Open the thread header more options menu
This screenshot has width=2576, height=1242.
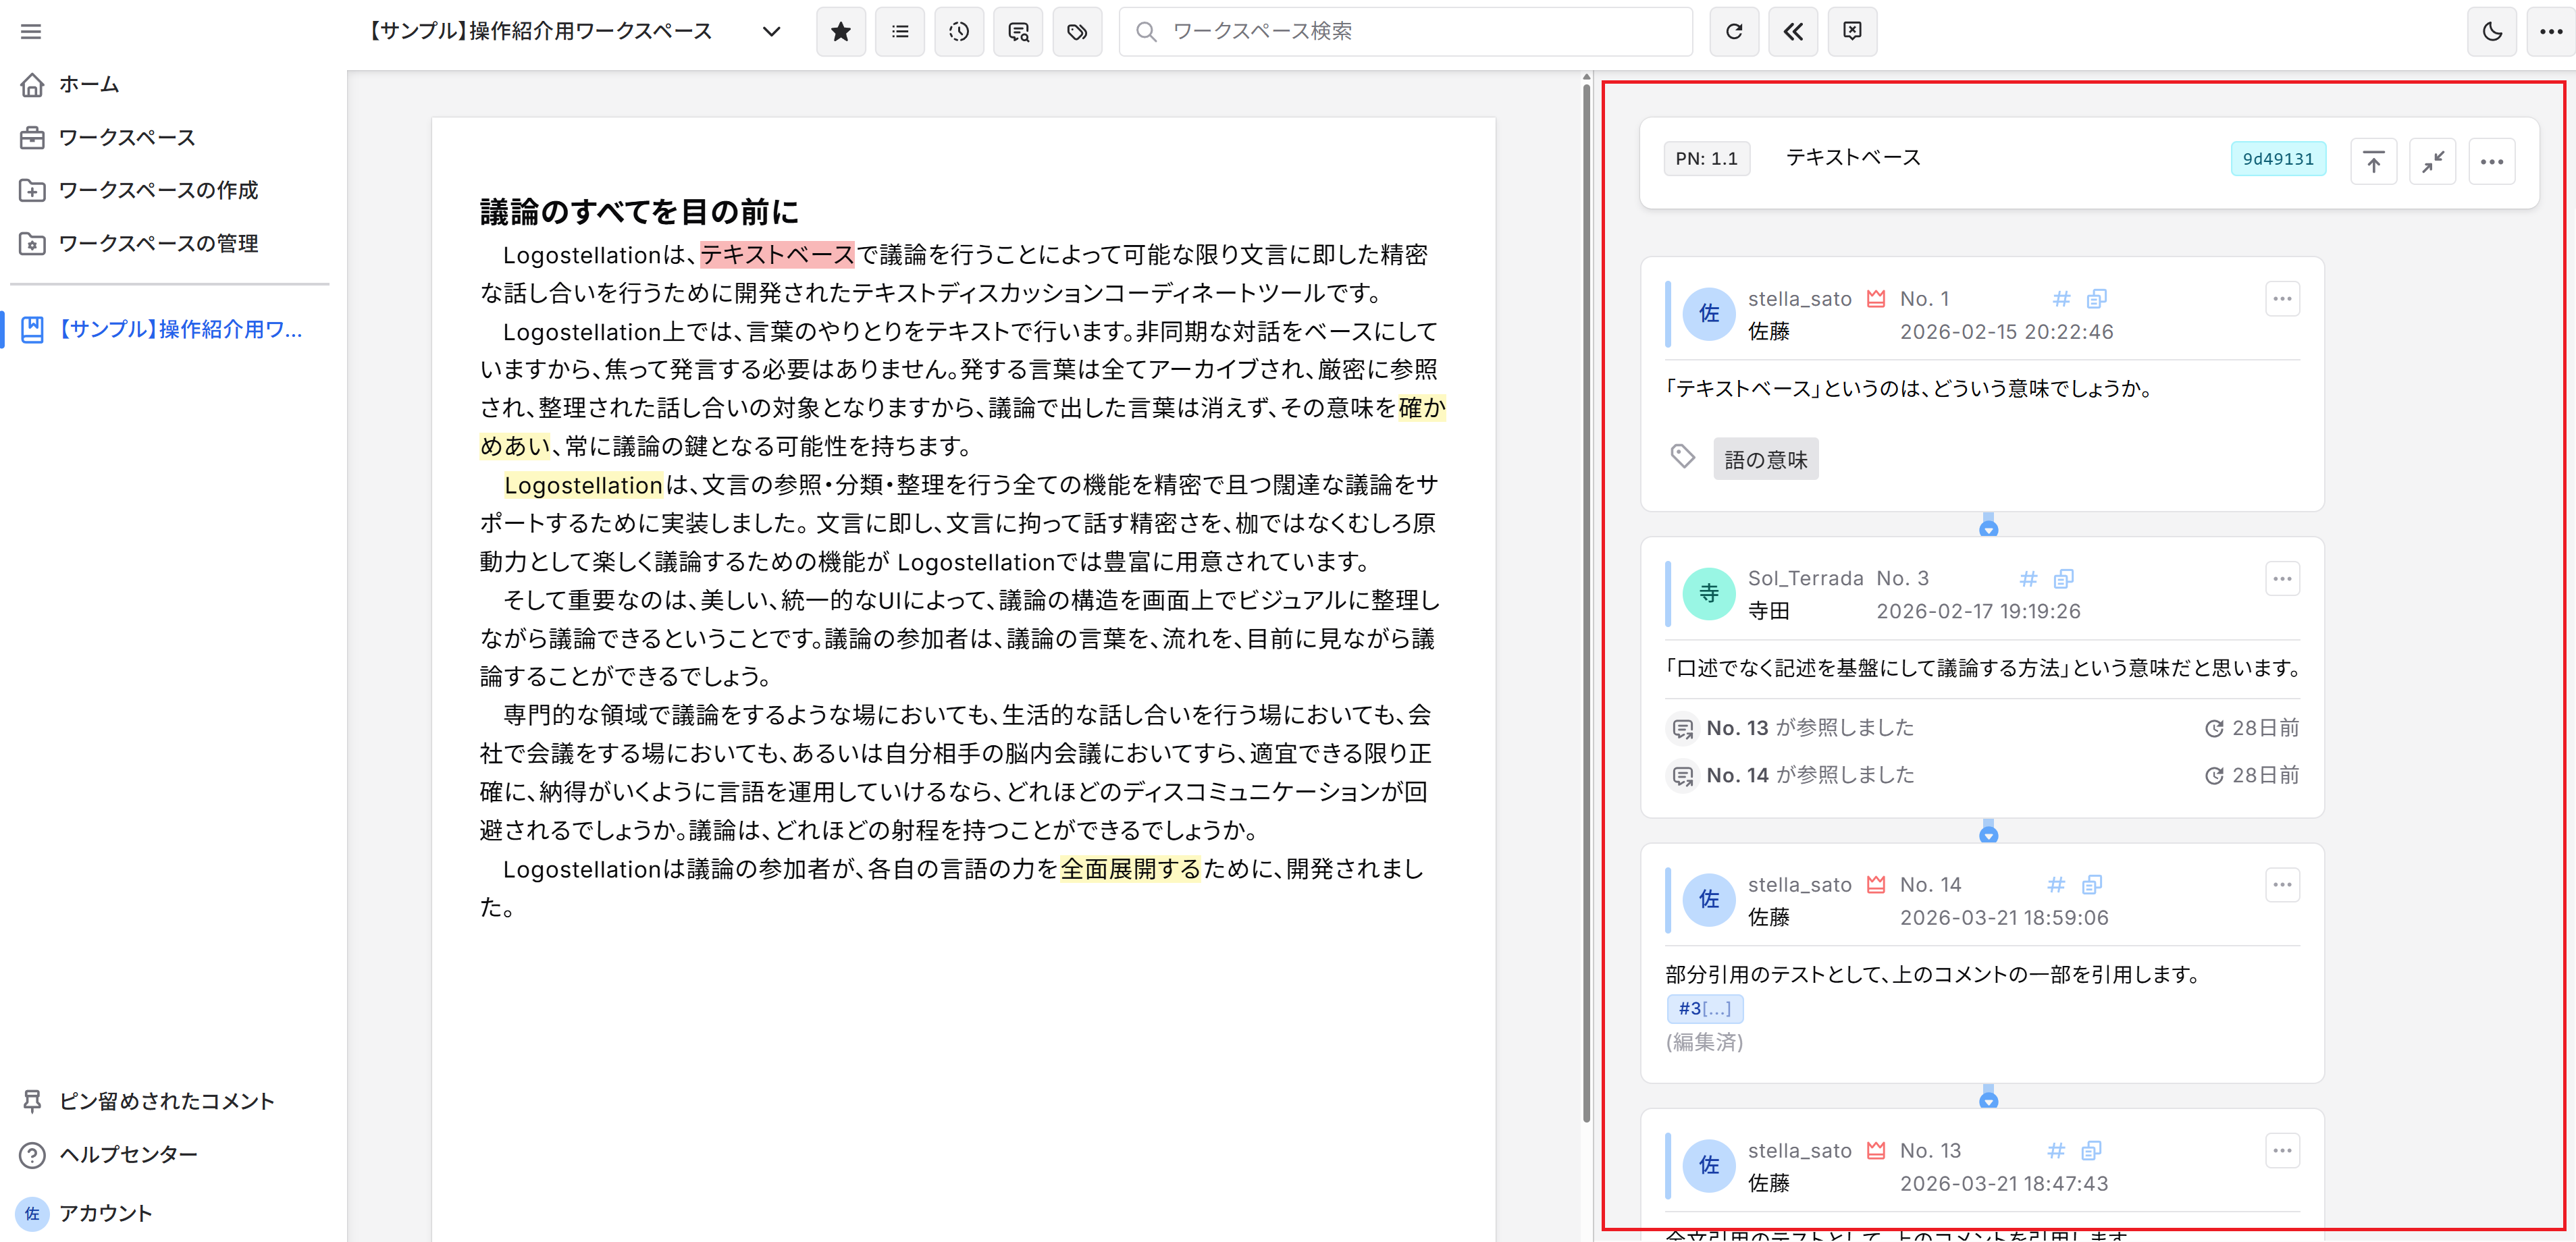[2491, 161]
